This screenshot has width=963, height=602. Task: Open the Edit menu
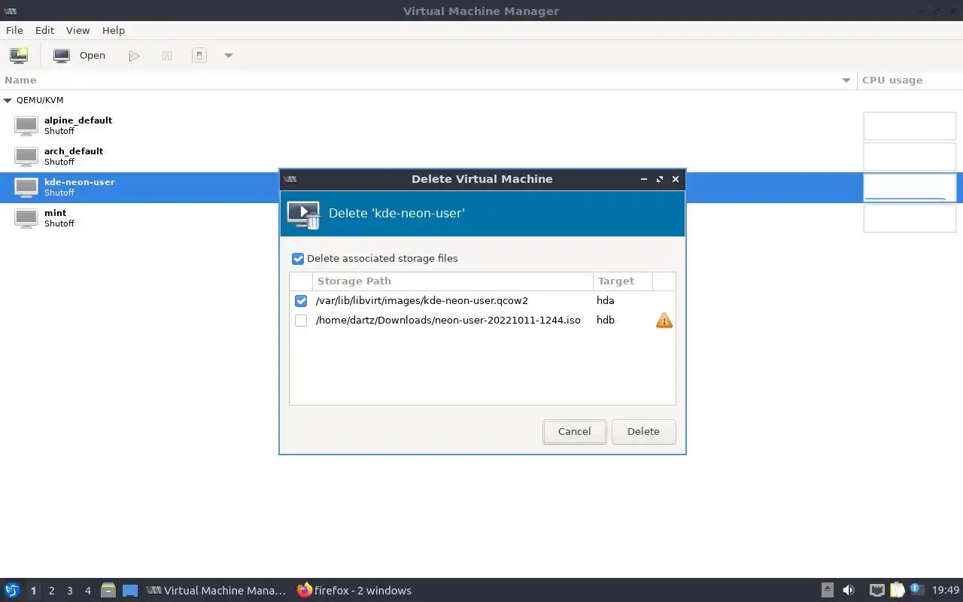tap(44, 30)
